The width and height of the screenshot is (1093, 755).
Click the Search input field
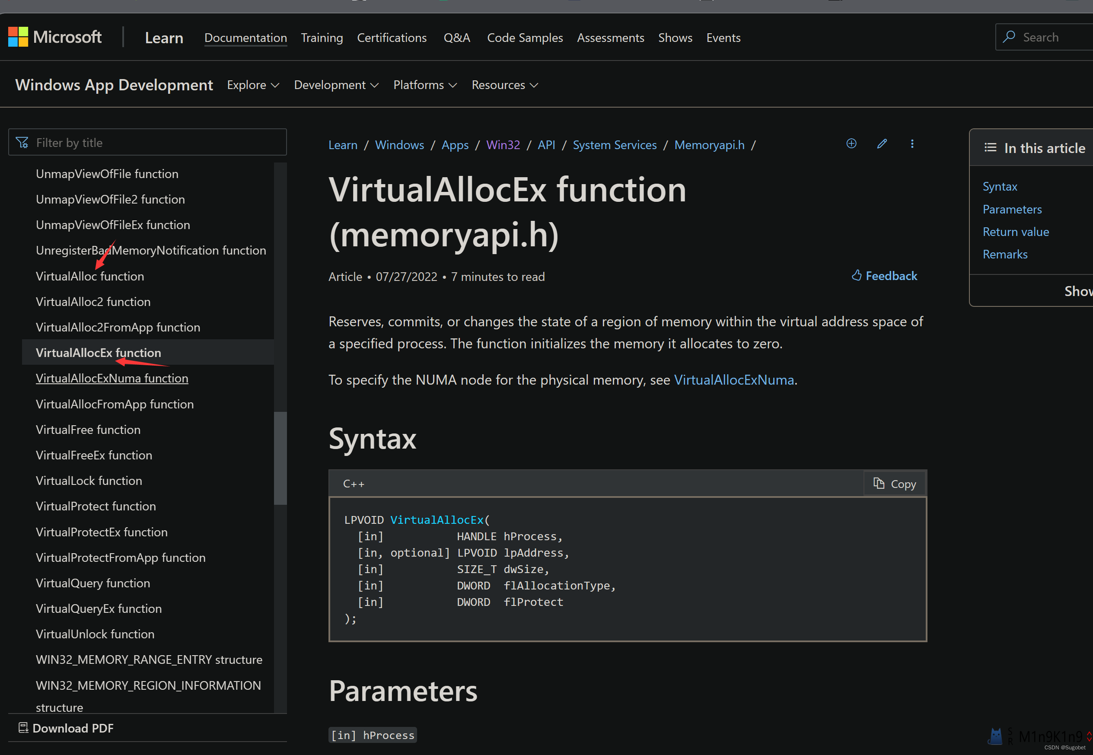click(x=1044, y=37)
